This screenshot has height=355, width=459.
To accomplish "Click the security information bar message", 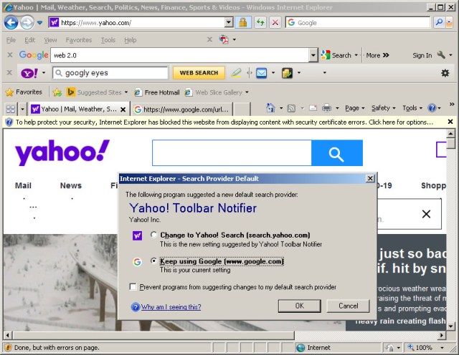I will coord(224,122).
